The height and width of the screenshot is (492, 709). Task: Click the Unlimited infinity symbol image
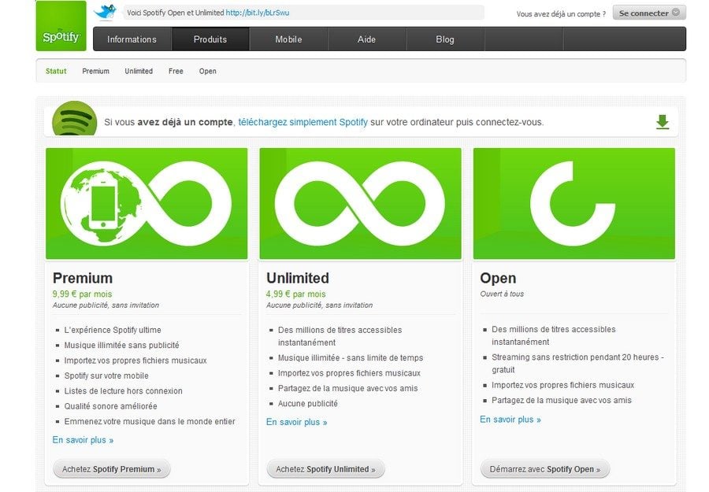(x=360, y=204)
